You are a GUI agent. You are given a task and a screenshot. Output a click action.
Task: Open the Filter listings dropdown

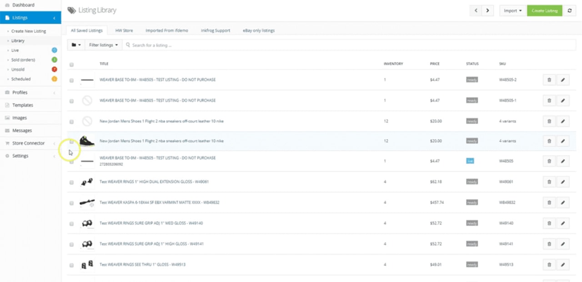point(104,45)
